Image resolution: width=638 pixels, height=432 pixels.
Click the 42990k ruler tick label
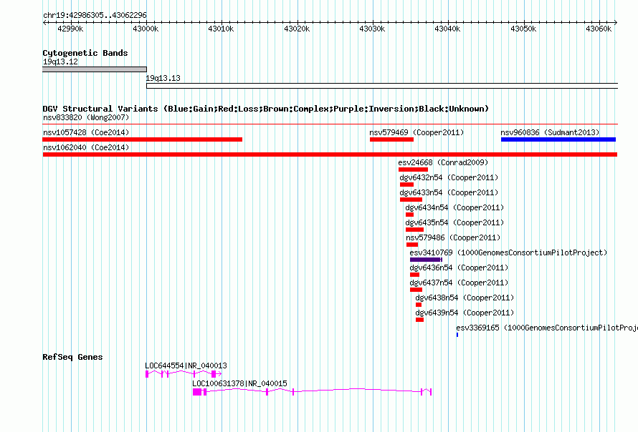tap(70, 29)
